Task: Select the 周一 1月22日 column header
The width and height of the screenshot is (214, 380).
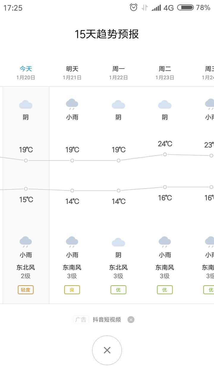Action: [x=119, y=73]
